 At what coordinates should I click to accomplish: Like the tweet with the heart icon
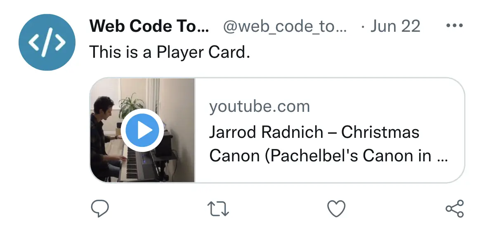point(336,209)
